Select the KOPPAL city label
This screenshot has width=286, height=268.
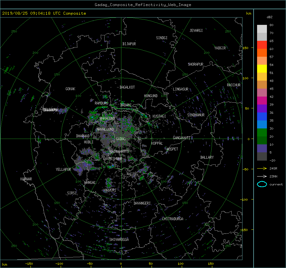(x=157, y=143)
